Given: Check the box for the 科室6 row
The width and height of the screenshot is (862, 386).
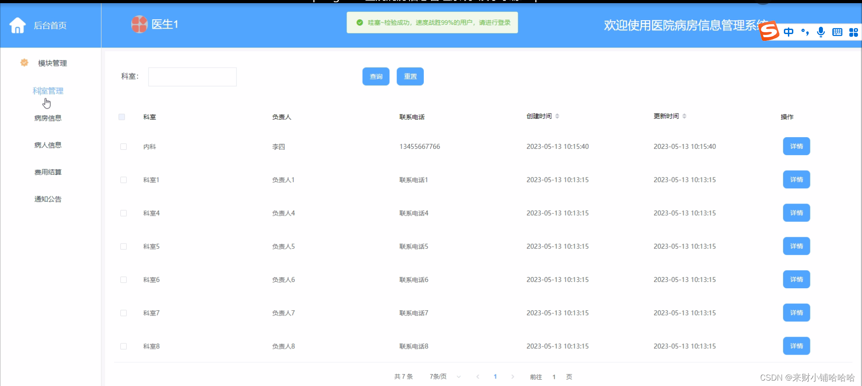Looking at the screenshot, I should [x=123, y=280].
